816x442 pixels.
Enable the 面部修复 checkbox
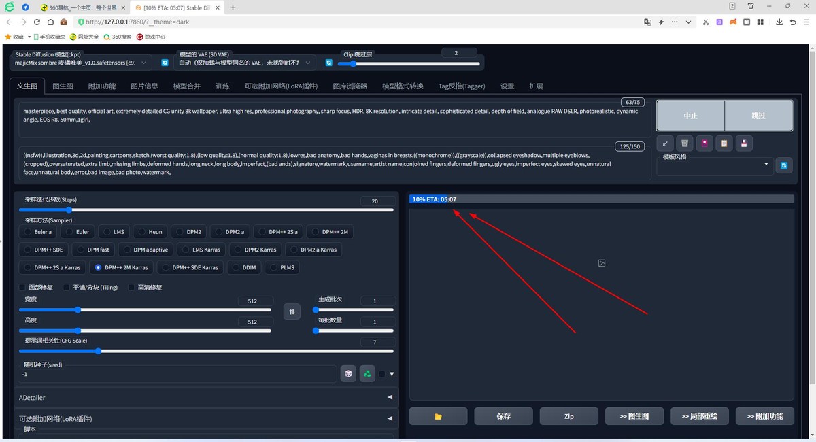point(23,287)
